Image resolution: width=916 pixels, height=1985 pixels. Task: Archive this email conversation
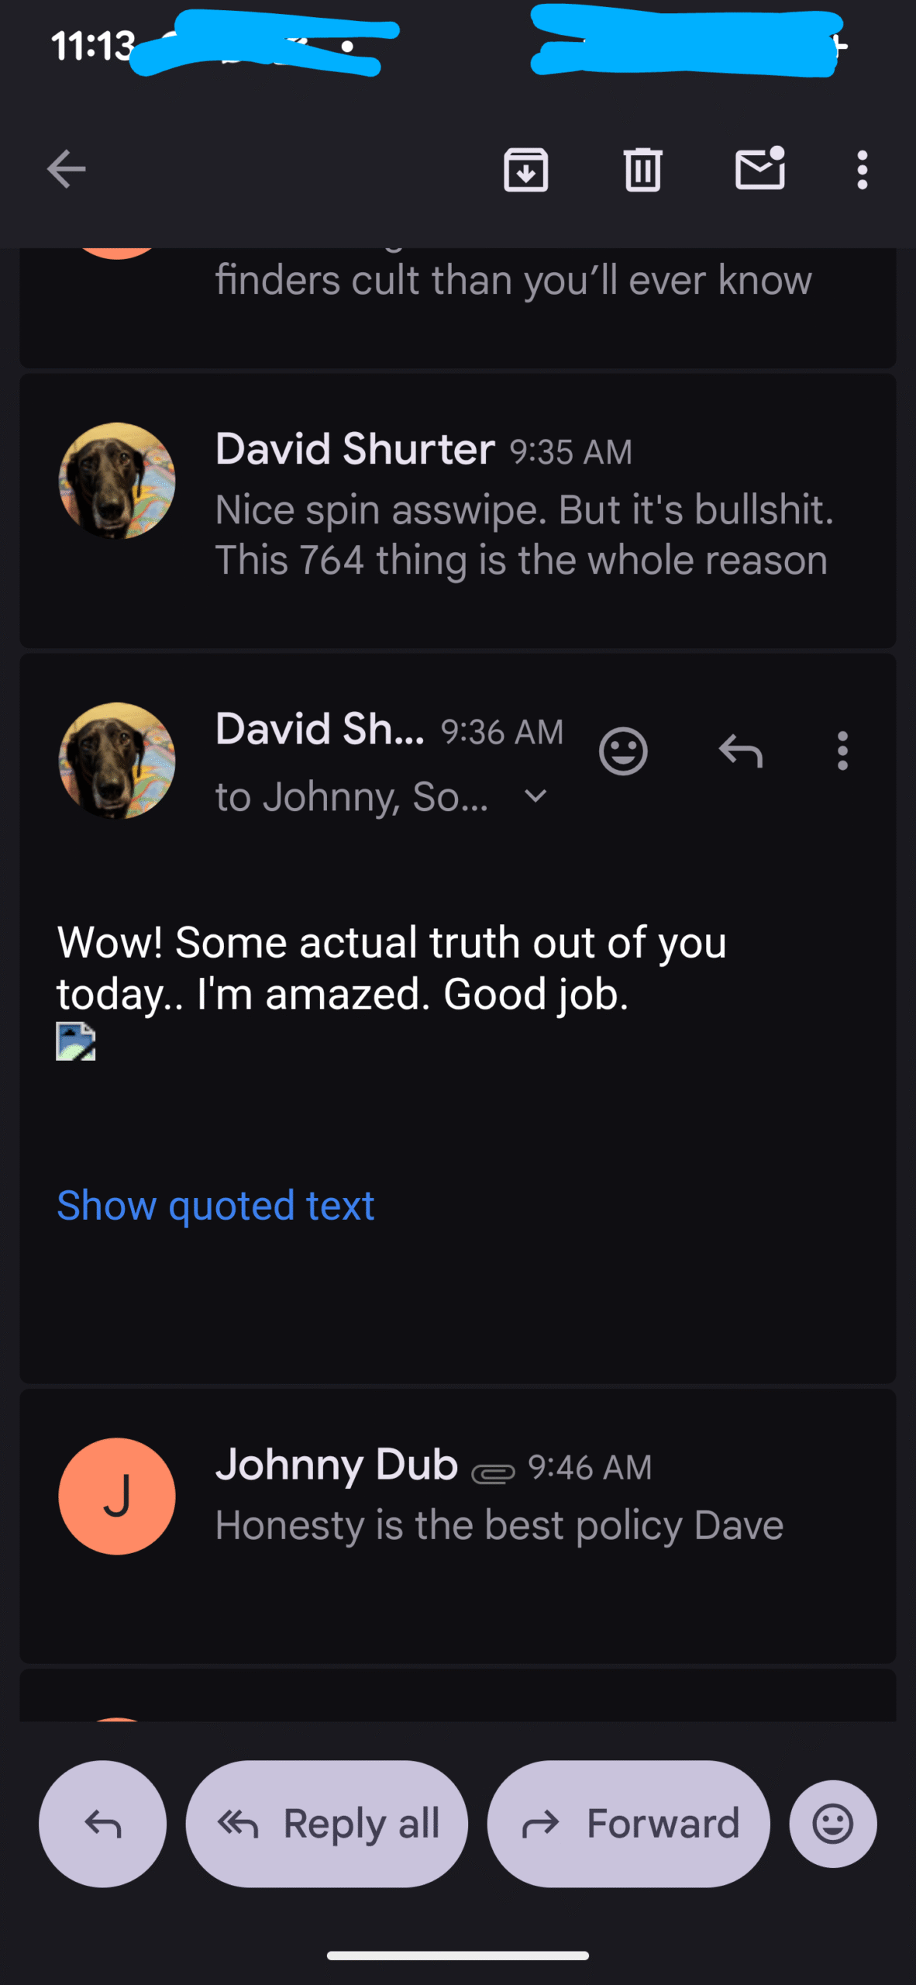click(525, 169)
